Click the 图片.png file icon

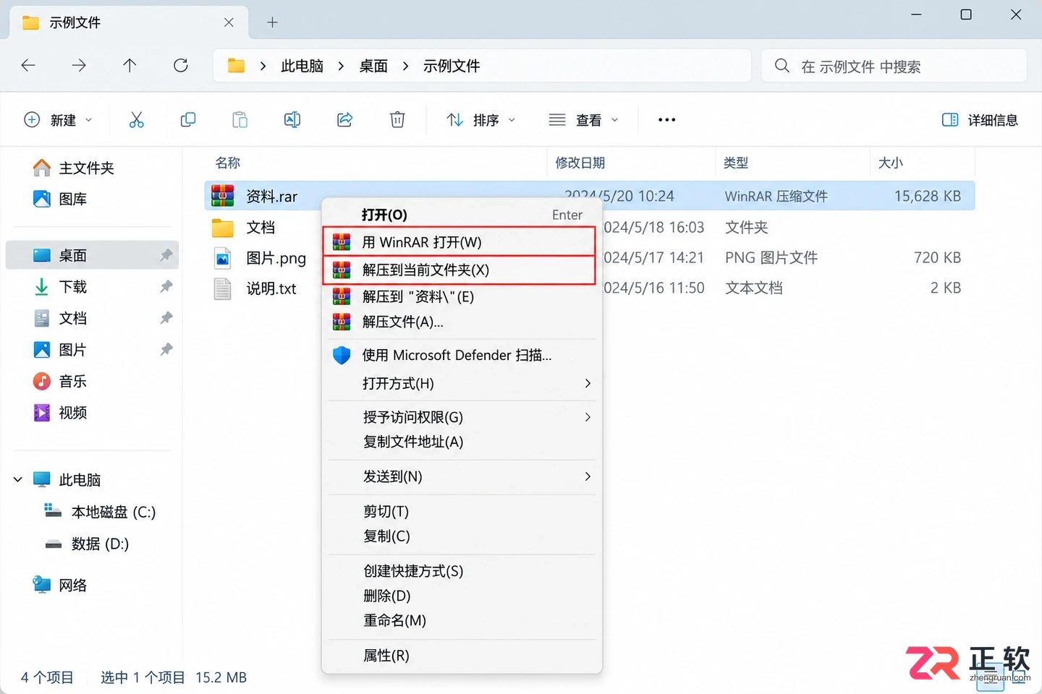pyautogui.click(x=223, y=258)
